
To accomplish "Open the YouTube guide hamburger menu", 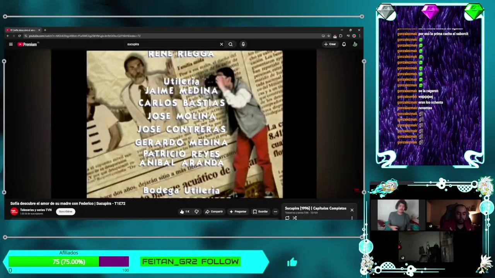I will [x=11, y=44].
